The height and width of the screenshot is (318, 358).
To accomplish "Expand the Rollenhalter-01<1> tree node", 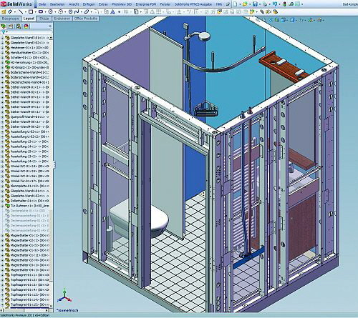I will [x=2, y=201].
